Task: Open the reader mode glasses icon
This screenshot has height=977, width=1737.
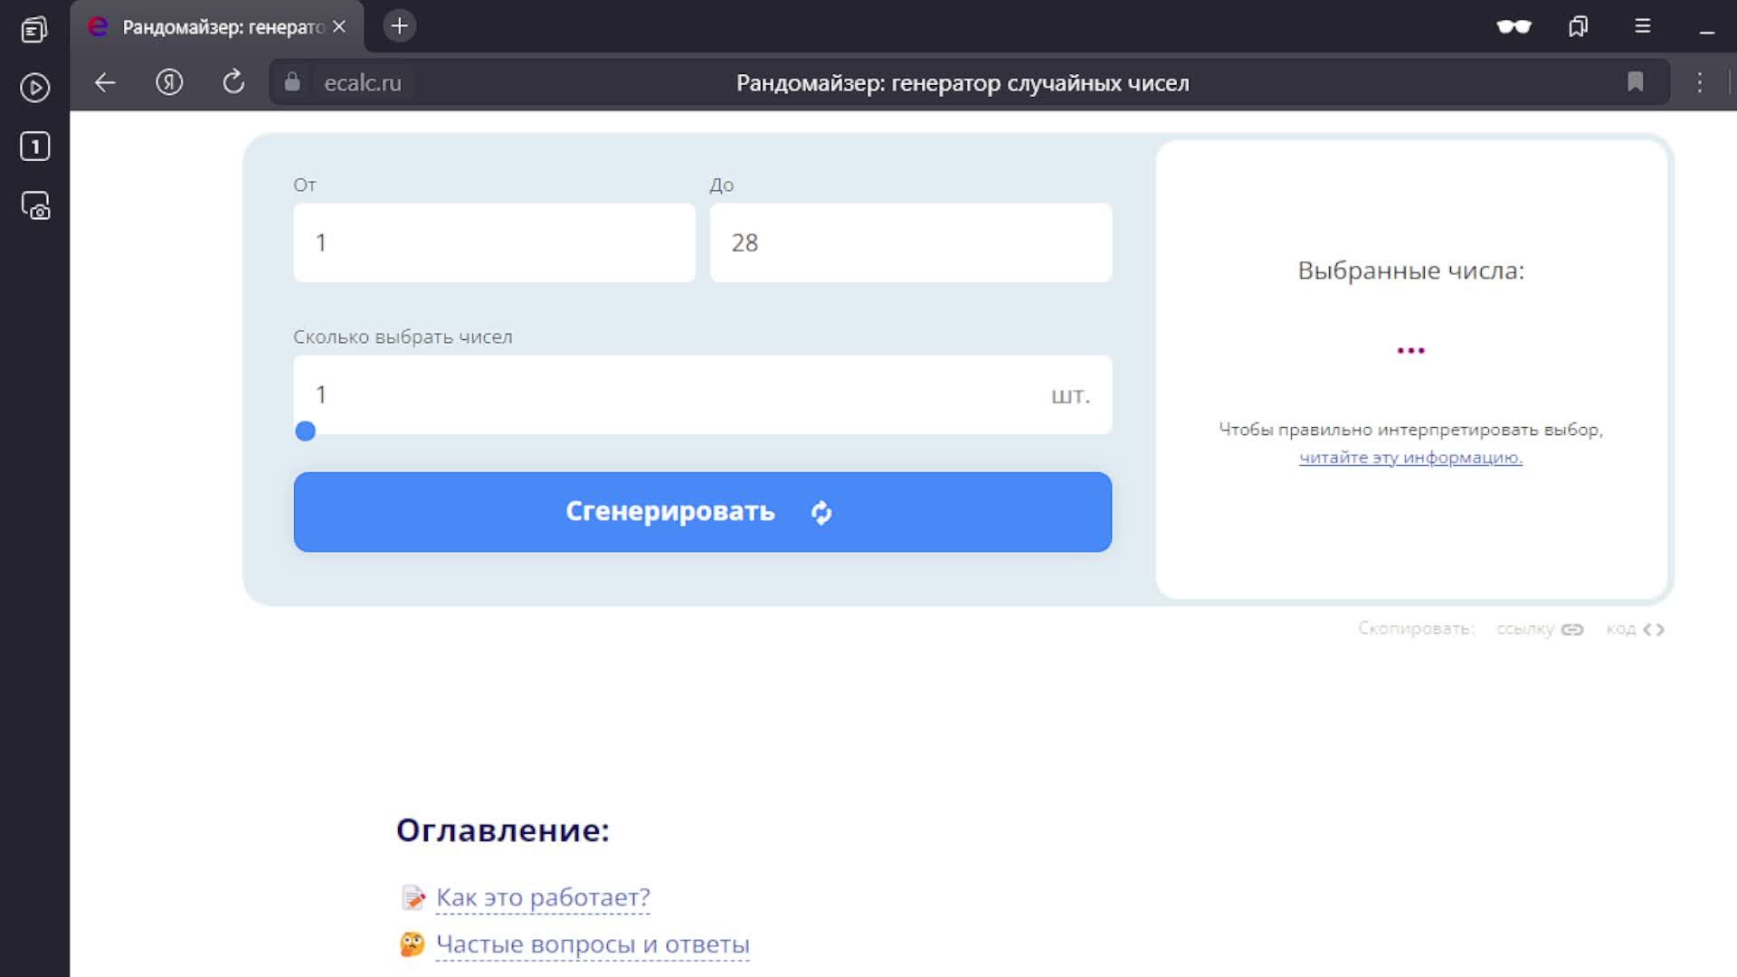Action: (x=1514, y=26)
